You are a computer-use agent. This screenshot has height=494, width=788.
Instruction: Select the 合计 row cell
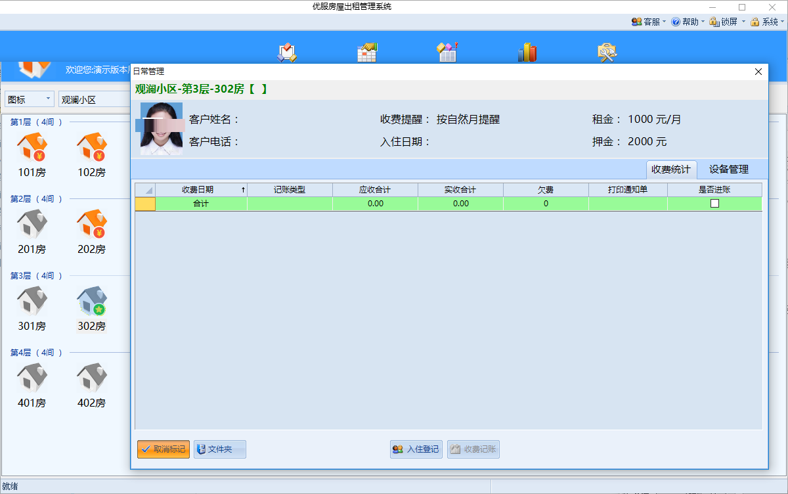tap(202, 204)
